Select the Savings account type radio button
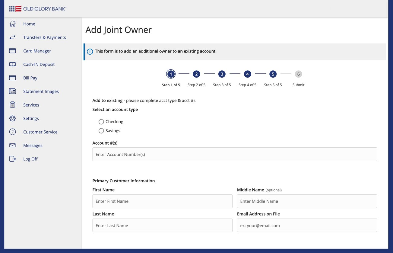 click(101, 131)
